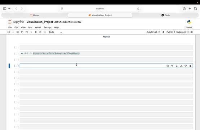This screenshot has height=130, width=200.
Task: Open the browser Share icon
Action: pos(184,9)
